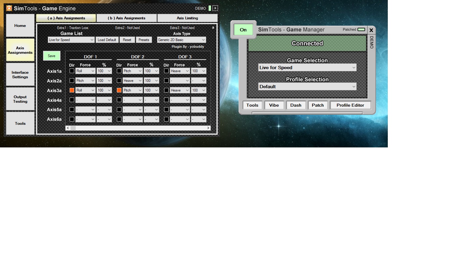
Task: Open Profile Selection dropdown in Game Manager
Action: pos(307,87)
